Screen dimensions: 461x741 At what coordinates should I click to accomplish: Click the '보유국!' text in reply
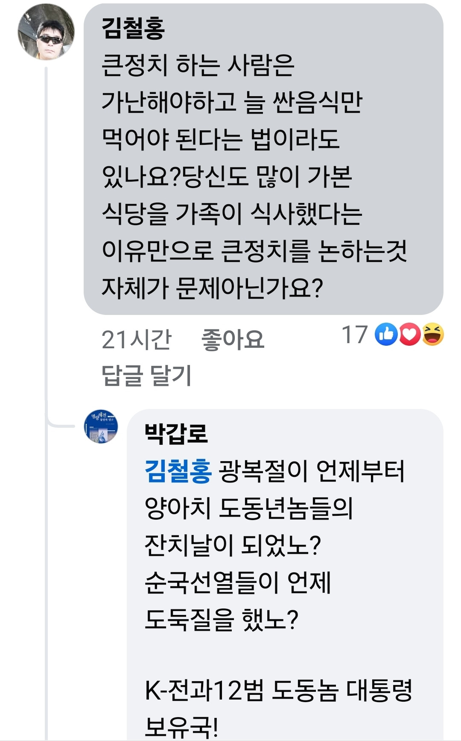coord(181,726)
